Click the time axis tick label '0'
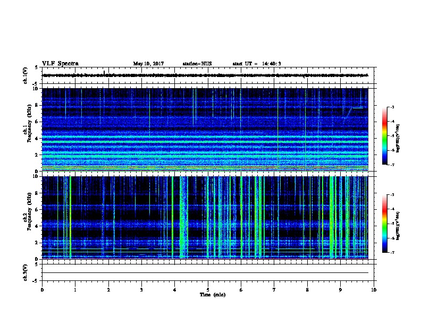This screenshot has height=325, width=421. pyautogui.click(x=42, y=289)
